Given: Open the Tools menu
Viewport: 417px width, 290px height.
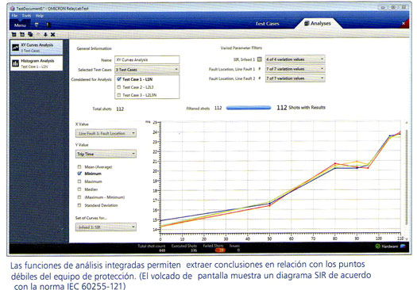Looking at the screenshot, I should [26, 16].
